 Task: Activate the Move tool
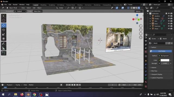(4, 25)
